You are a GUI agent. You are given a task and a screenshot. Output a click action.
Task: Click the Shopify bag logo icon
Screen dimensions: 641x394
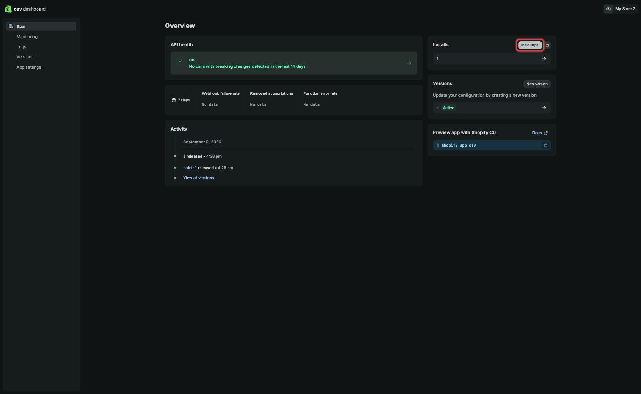[x=8, y=9]
